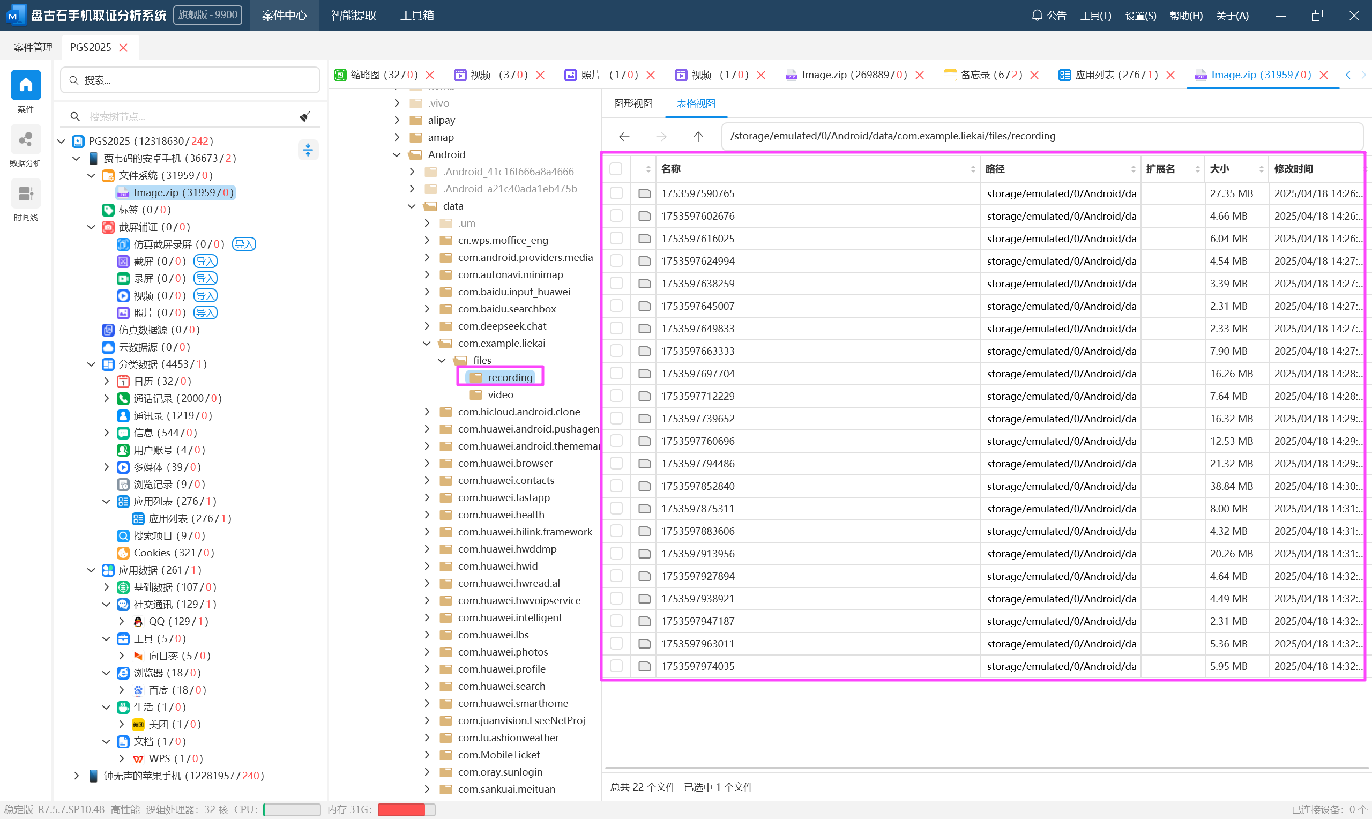This screenshot has width=1372, height=819.
Task: Expand the 通话记录 tree node
Action: click(107, 398)
